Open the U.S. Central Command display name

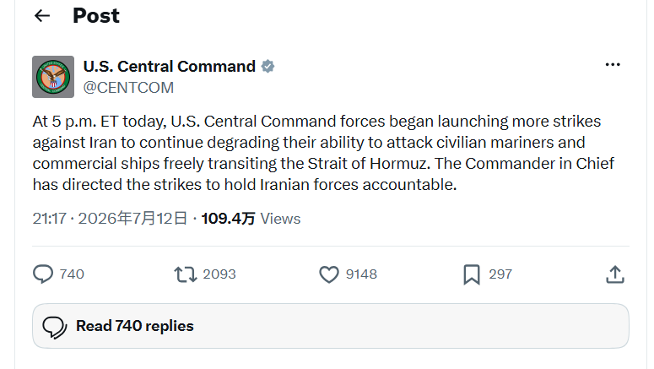pyautogui.click(x=170, y=67)
